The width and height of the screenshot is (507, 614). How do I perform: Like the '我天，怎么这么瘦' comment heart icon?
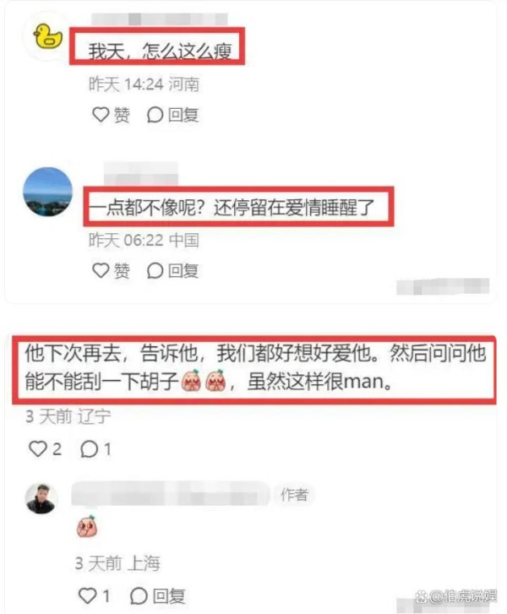(101, 114)
